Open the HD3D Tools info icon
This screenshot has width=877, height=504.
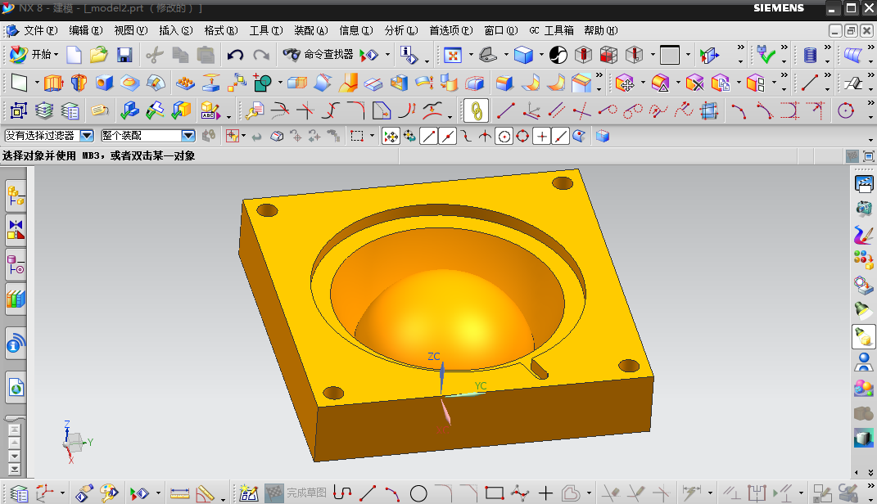tap(16, 343)
